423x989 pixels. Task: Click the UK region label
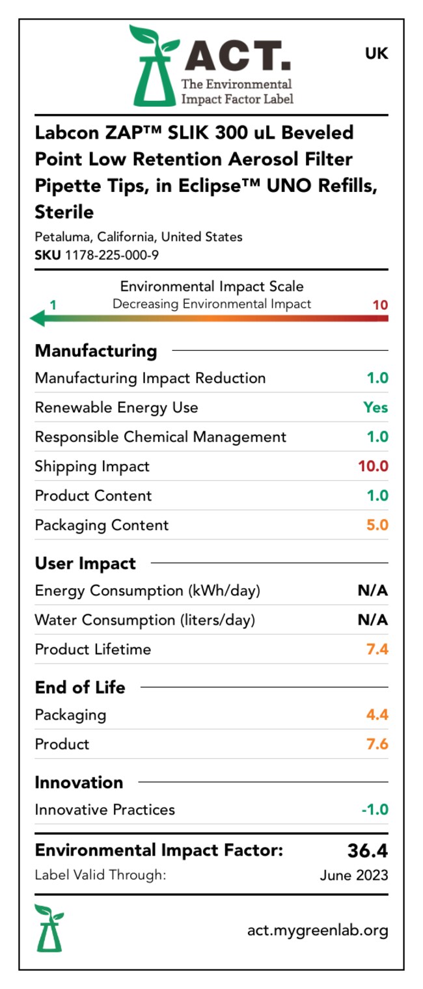pyautogui.click(x=376, y=54)
